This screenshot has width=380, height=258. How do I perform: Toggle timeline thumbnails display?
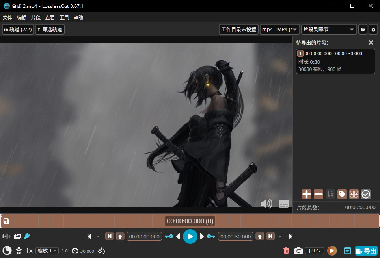[x=17, y=236]
